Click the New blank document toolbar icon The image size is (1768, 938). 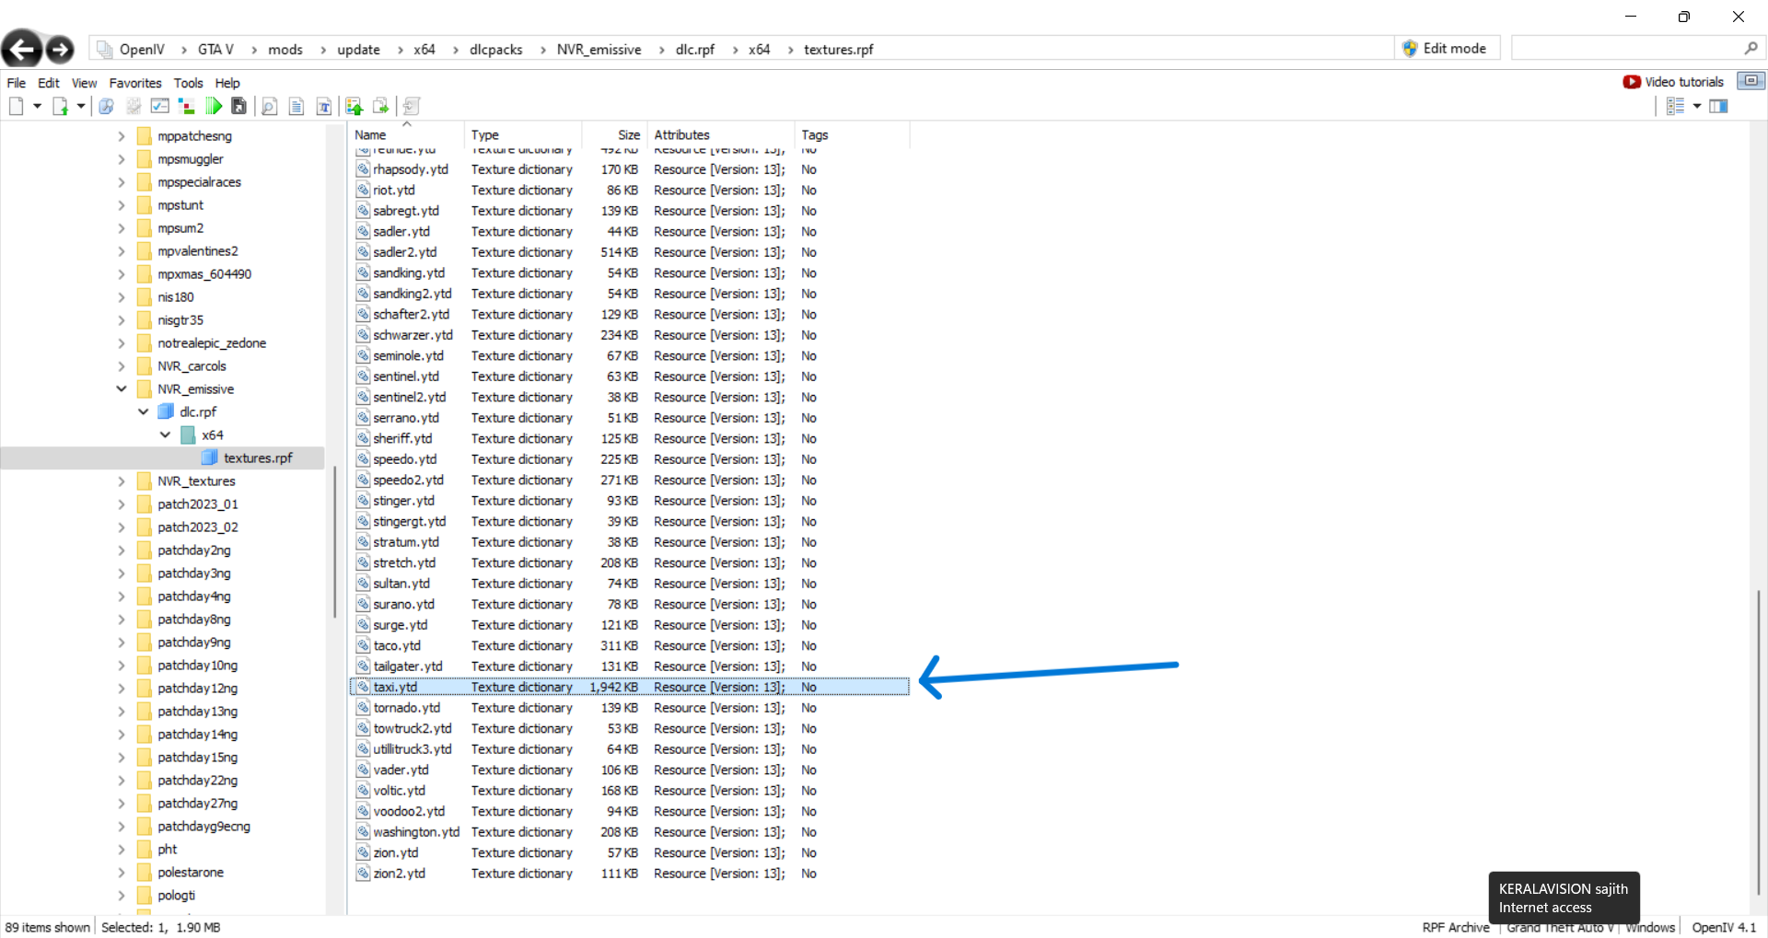[17, 107]
